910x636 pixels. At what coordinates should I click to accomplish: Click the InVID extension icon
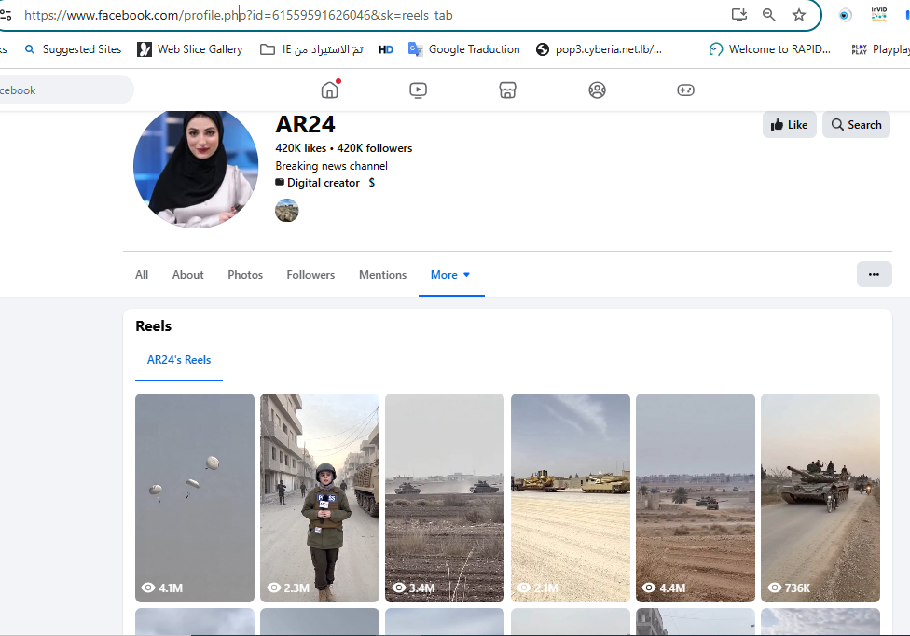coord(877,14)
